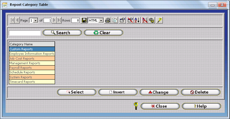
Task: Click the Delete button
Action: tap(201, 92)
